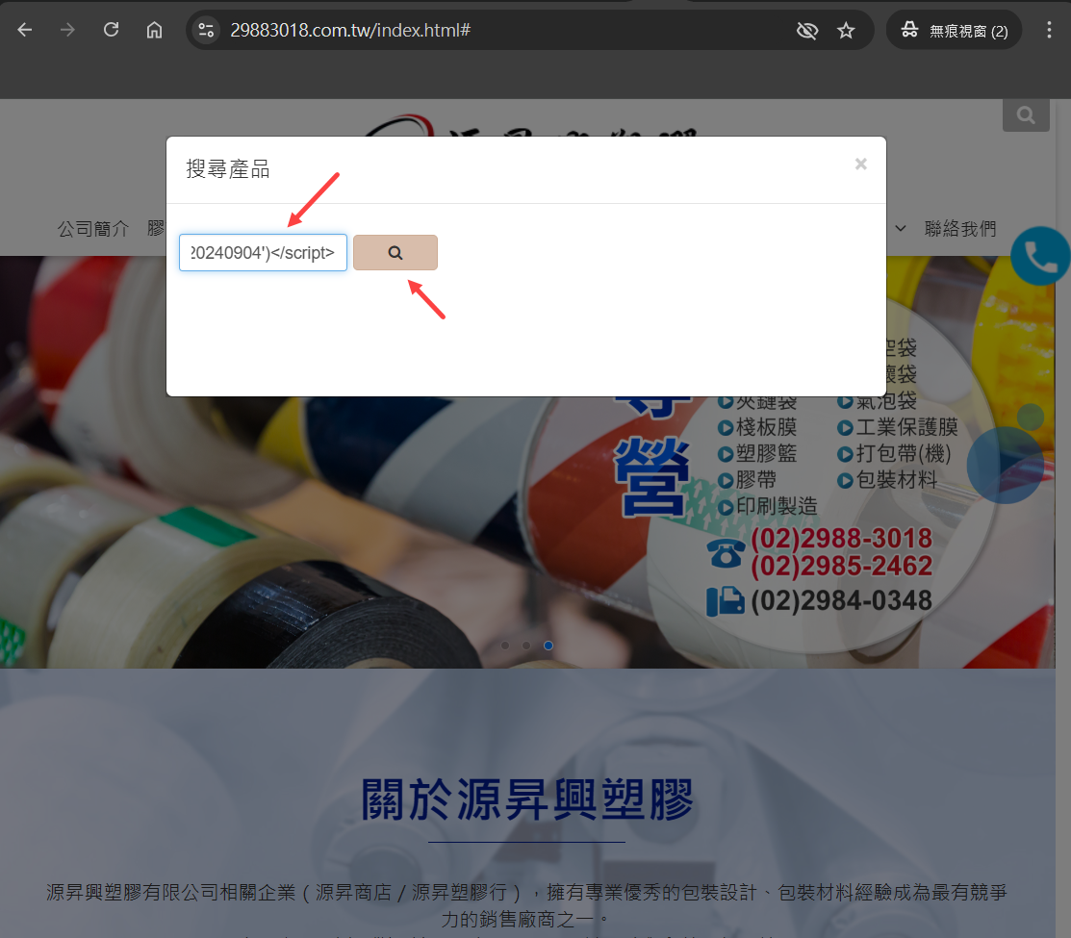This screenshot has width=1071, height=938.
Task: Reload the current page
Action: 111,30
